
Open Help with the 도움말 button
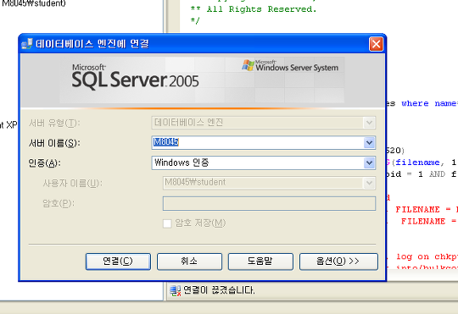260,262
